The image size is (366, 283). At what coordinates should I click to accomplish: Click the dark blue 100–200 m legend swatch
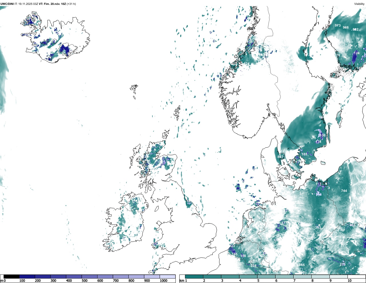click(27, 276)
